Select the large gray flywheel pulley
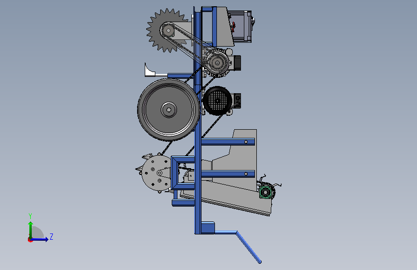Viewport: 417px width, 270px height. pyautogui.click(x=168, y=110)
